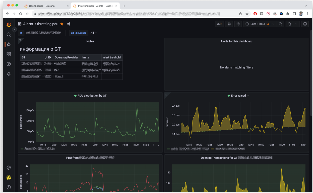Open Grafana home logo
This screenshot has height=193, width=313.
[x=9, y=25]
